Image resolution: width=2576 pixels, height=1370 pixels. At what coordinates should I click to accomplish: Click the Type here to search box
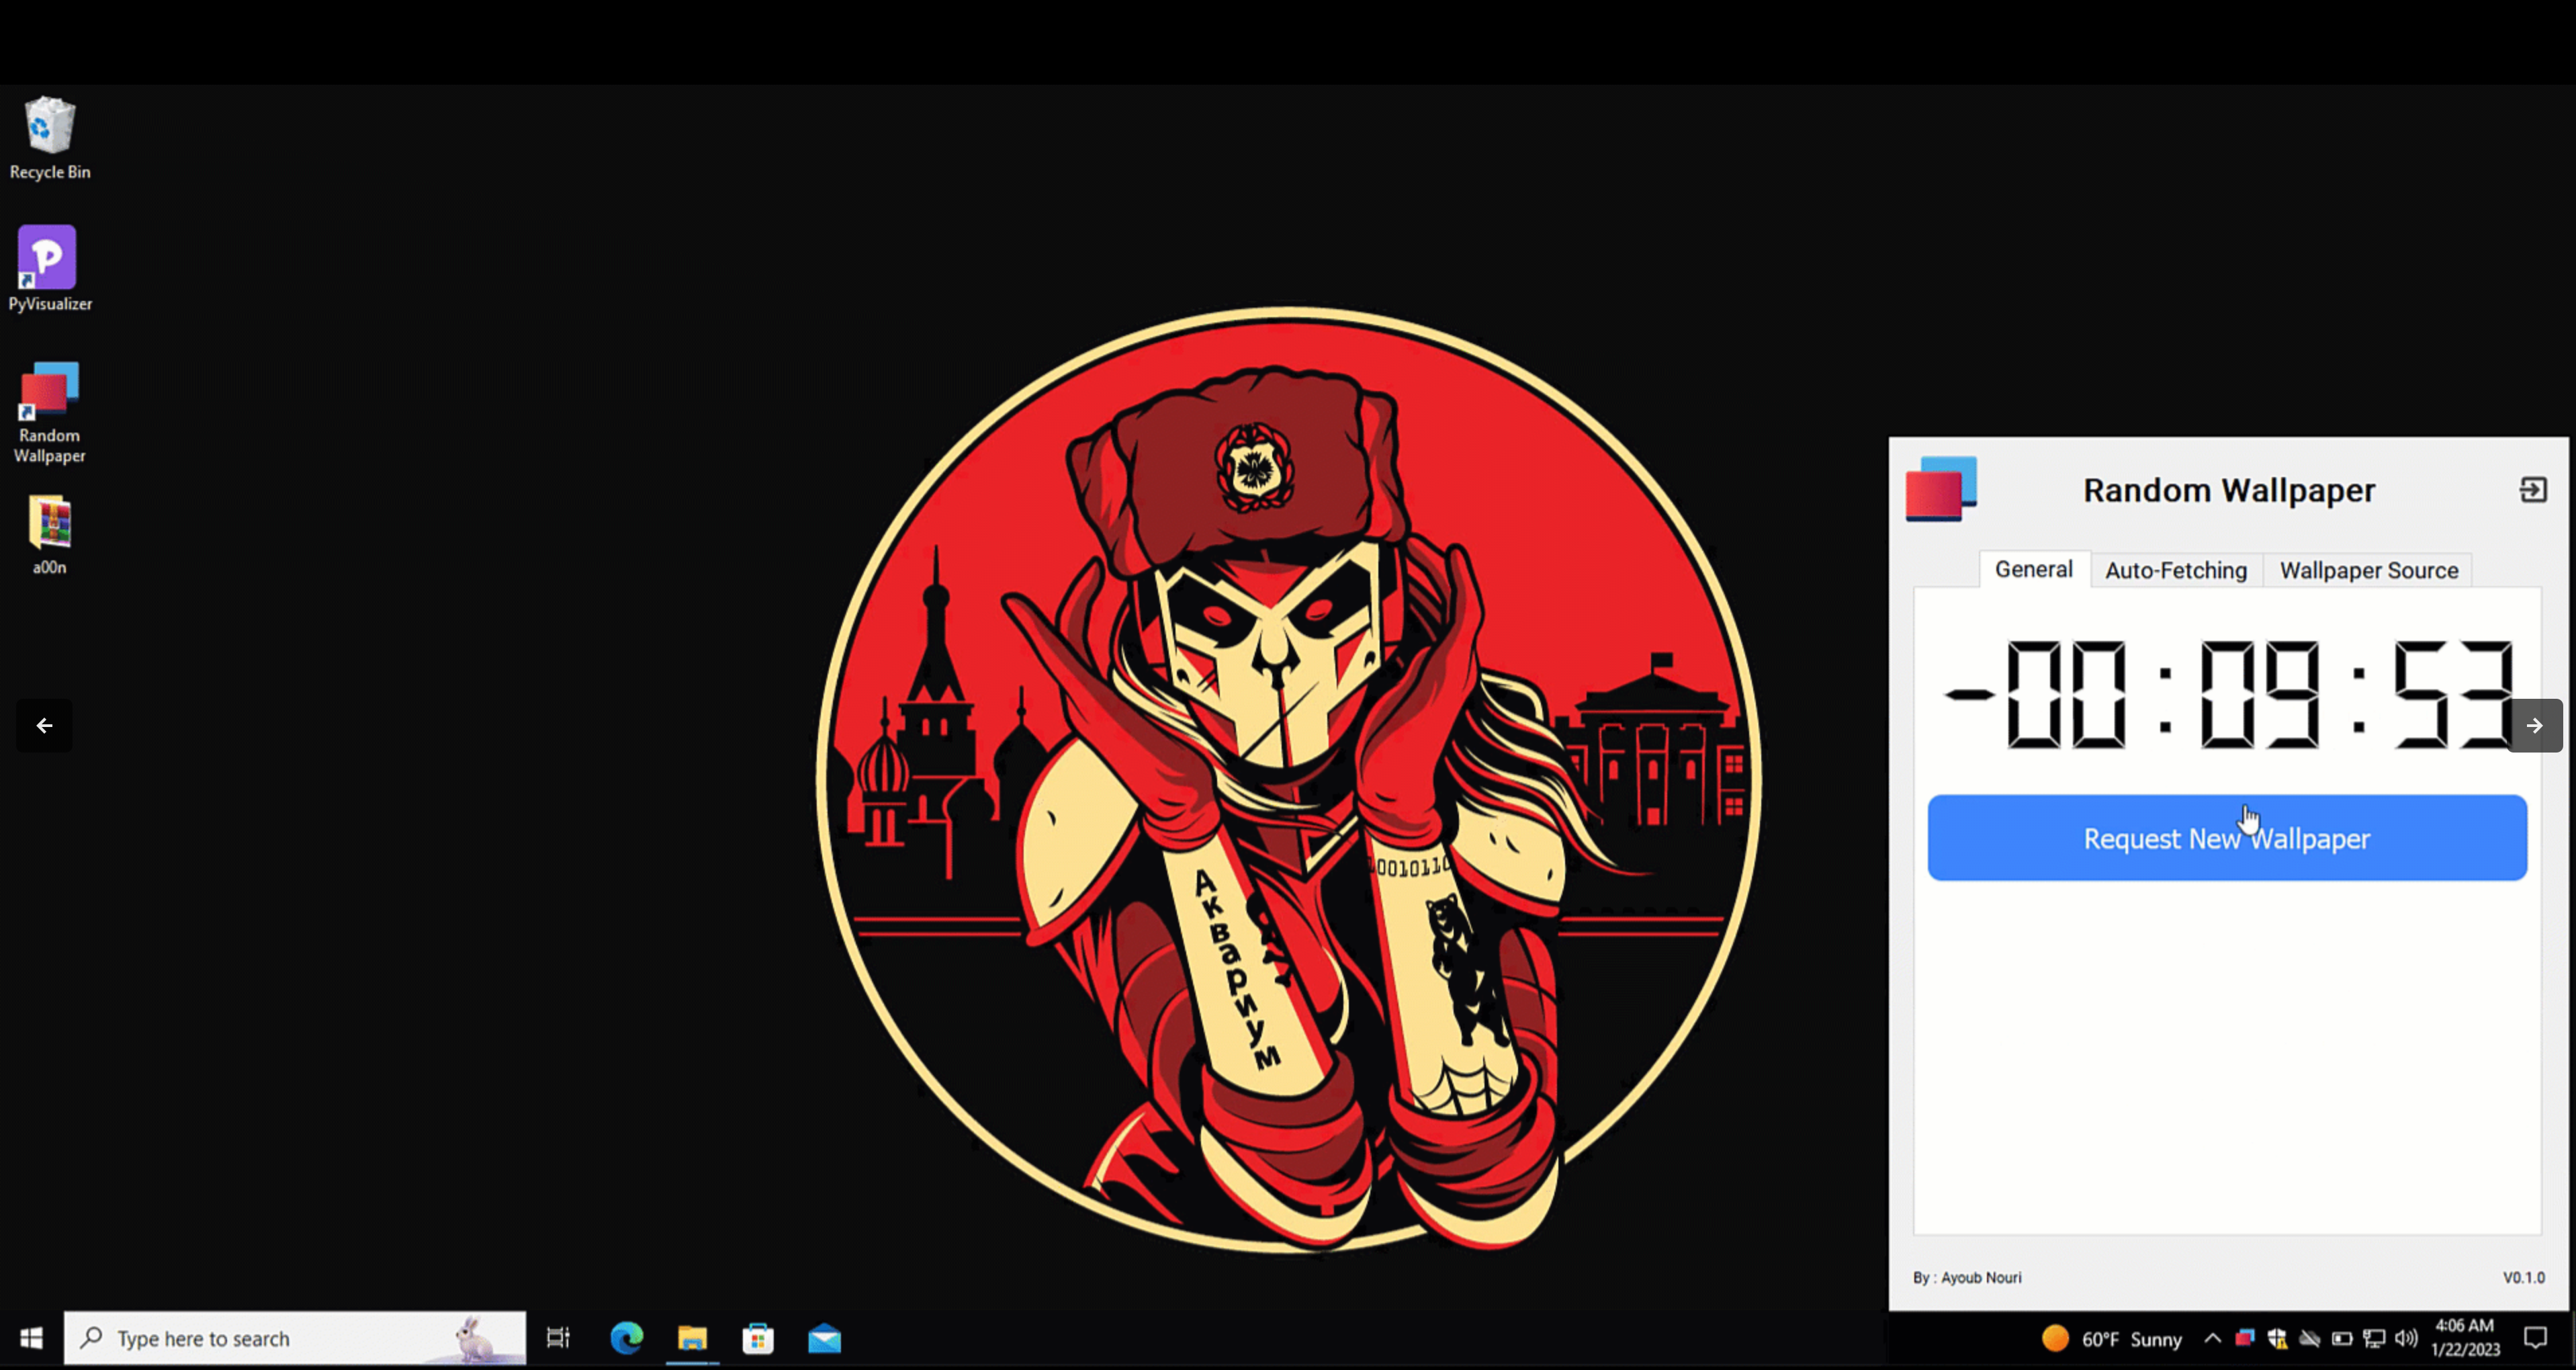click(295, 1338)
